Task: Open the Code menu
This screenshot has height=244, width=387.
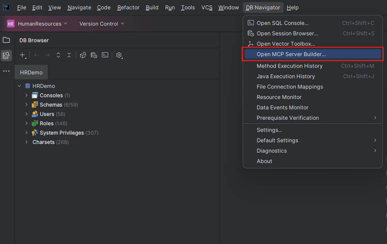Action: click(x=104, y=8)
